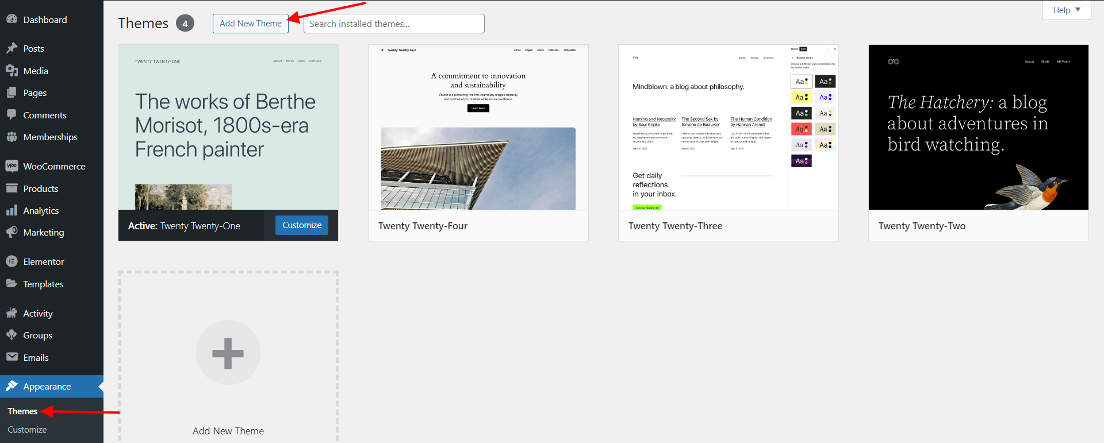Click the Add New Theme label in dashed box

pyautogui.click(x=228, y=431)
